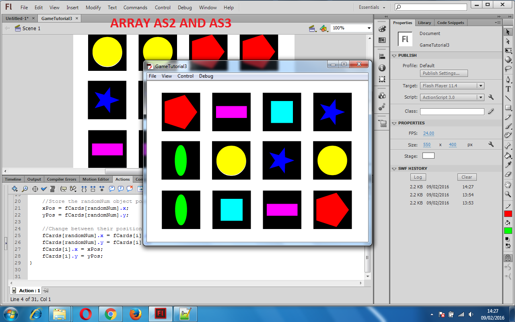Open the Essentials workspace dropdown
The width and height of the screenshot is (515, 322).
pos(372,7)
